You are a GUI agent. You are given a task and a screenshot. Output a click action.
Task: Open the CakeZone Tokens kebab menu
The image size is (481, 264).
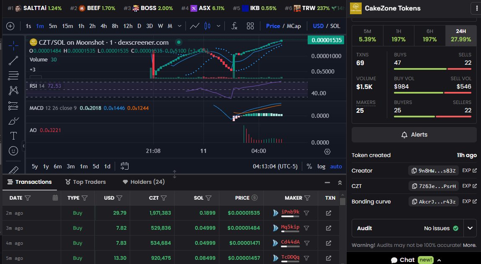(476, 8)
